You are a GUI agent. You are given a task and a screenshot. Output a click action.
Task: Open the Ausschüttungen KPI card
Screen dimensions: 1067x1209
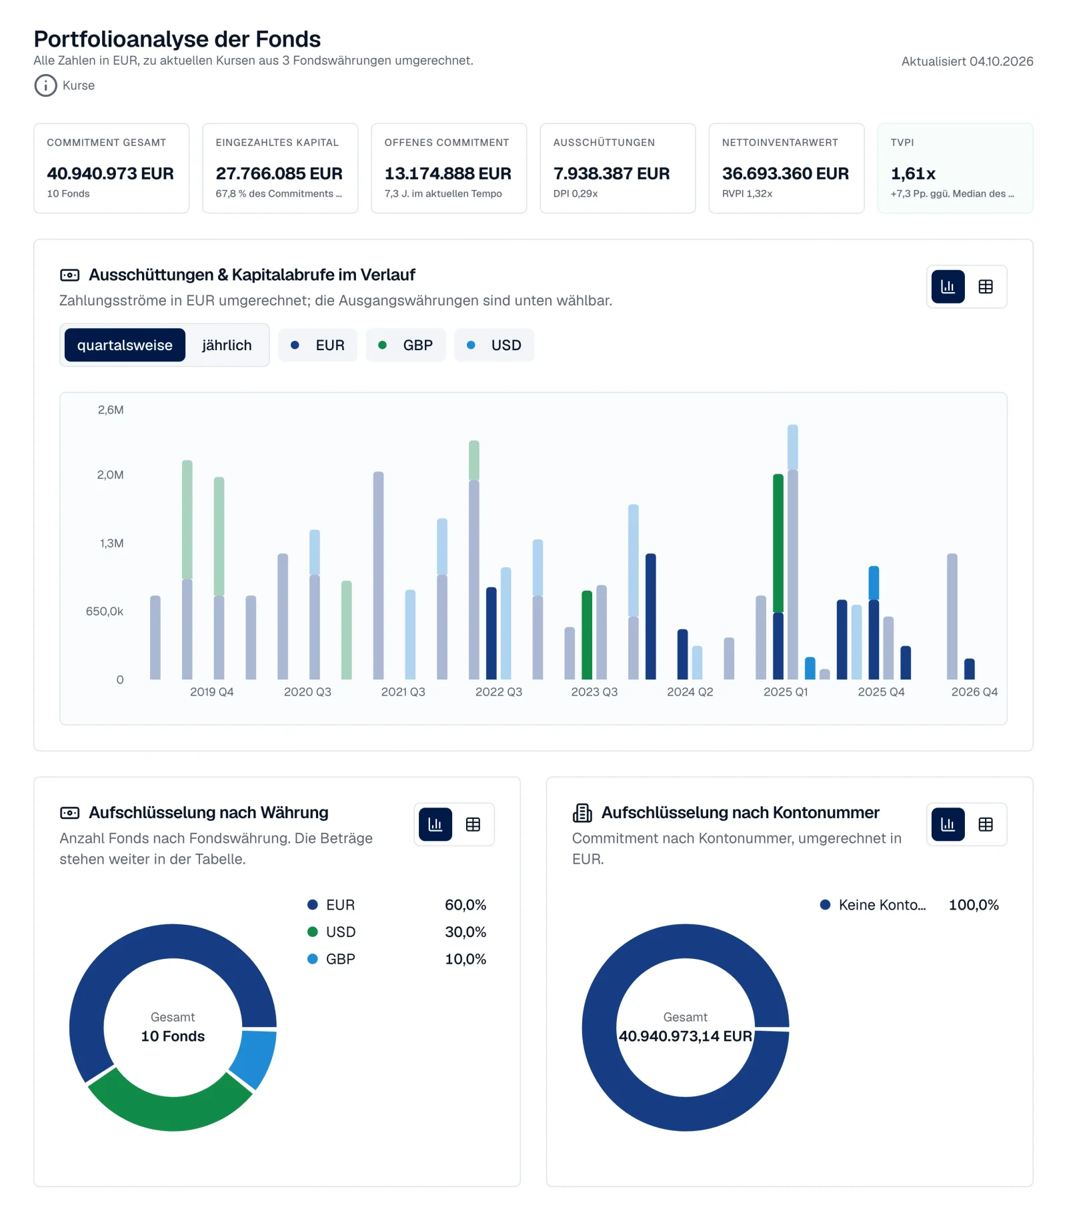pos(618,168)
